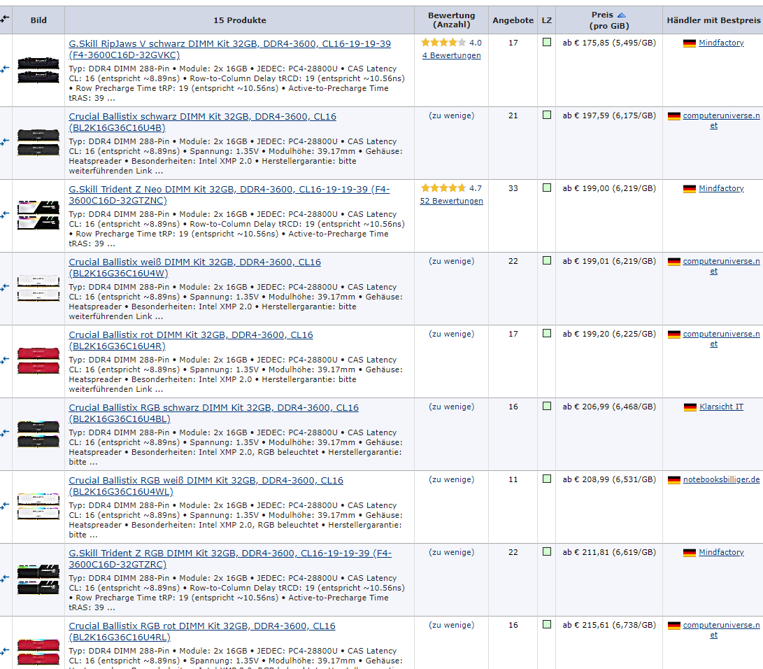Visit Mindfactory for G.Skill RipJaws V
The height and width of the screenshot is (669, 763).
(721, 43)
